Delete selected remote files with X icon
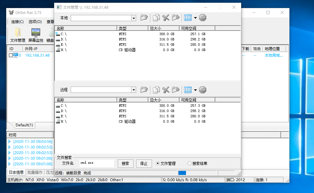This screenshot has width=314, height=193. click(x=166, y=90)
